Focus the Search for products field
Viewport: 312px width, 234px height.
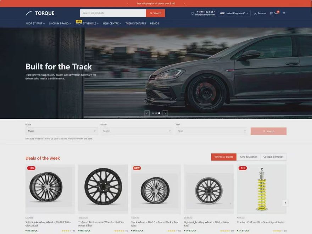[113, 13]
